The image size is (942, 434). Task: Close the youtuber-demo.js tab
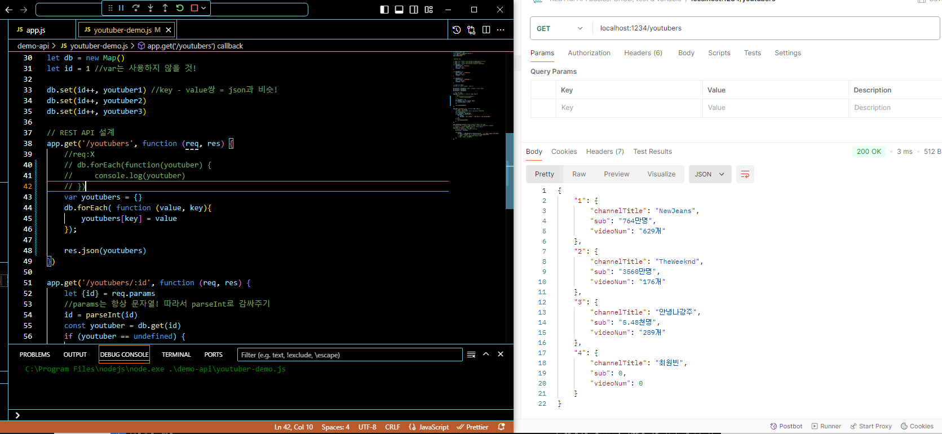[168, 30]
